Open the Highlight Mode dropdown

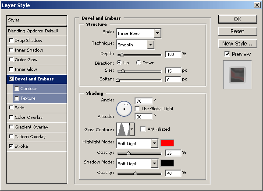(154, 143)
